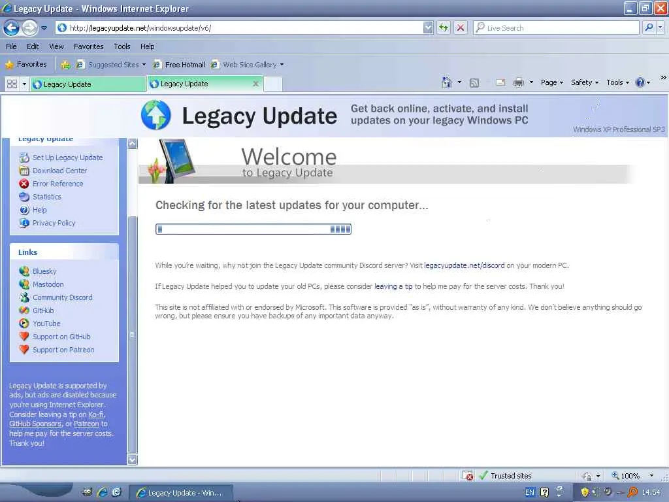This screenshot has width=669, height=502.
Task: Follow the GitHub Sponsors link
Action: (35, 424)
